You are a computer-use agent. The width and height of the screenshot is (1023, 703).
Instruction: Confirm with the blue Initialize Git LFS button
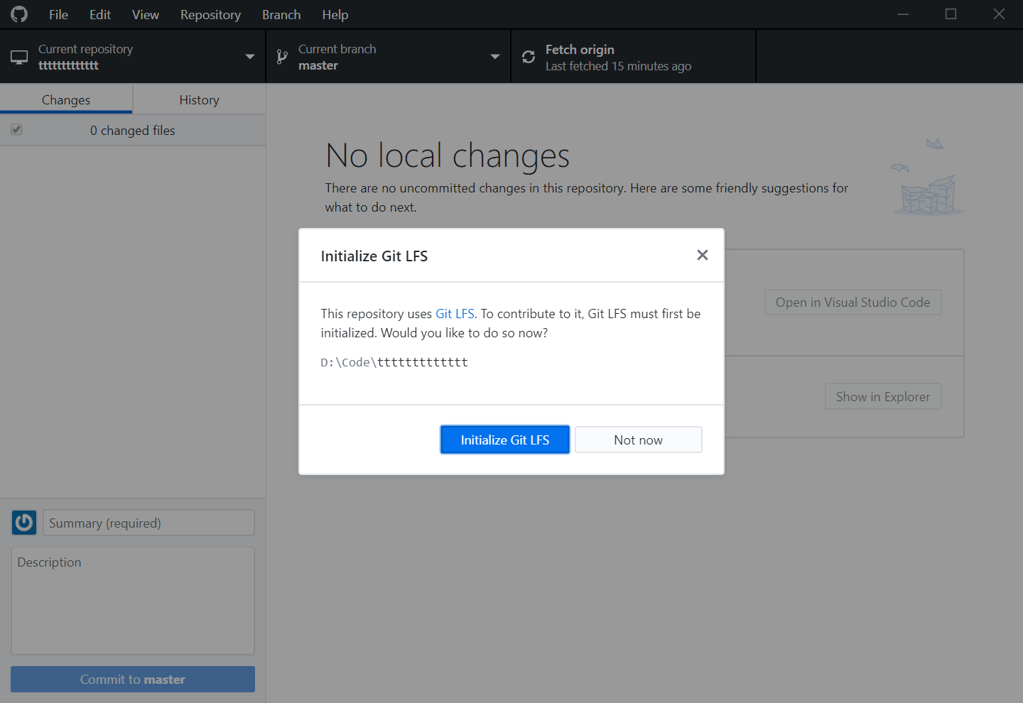505,440
